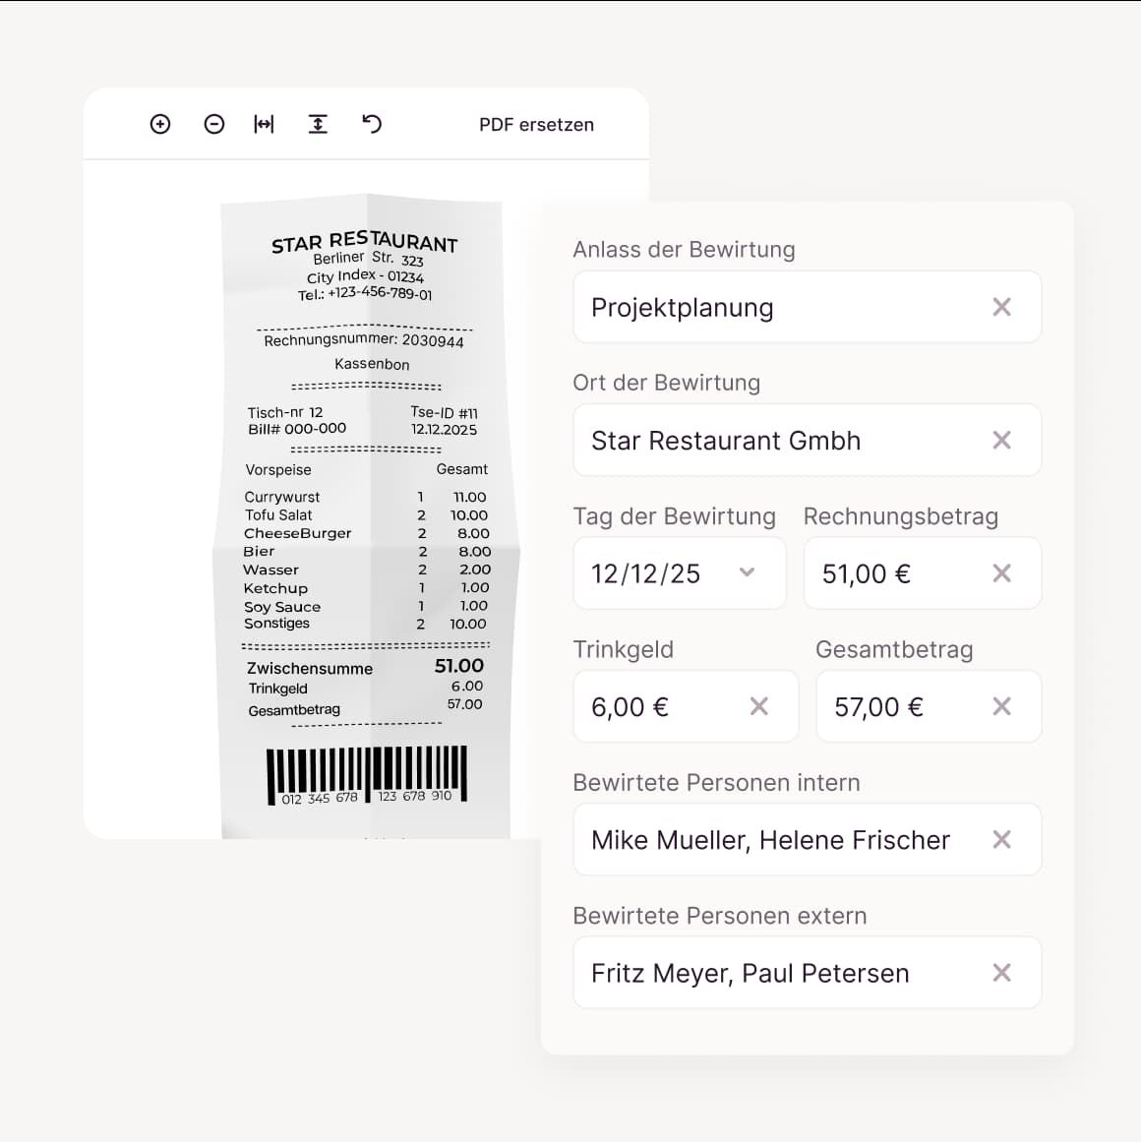Edit the Star Restaurant Gmbh field
Screen dimensions: 1141x1142
767,441
